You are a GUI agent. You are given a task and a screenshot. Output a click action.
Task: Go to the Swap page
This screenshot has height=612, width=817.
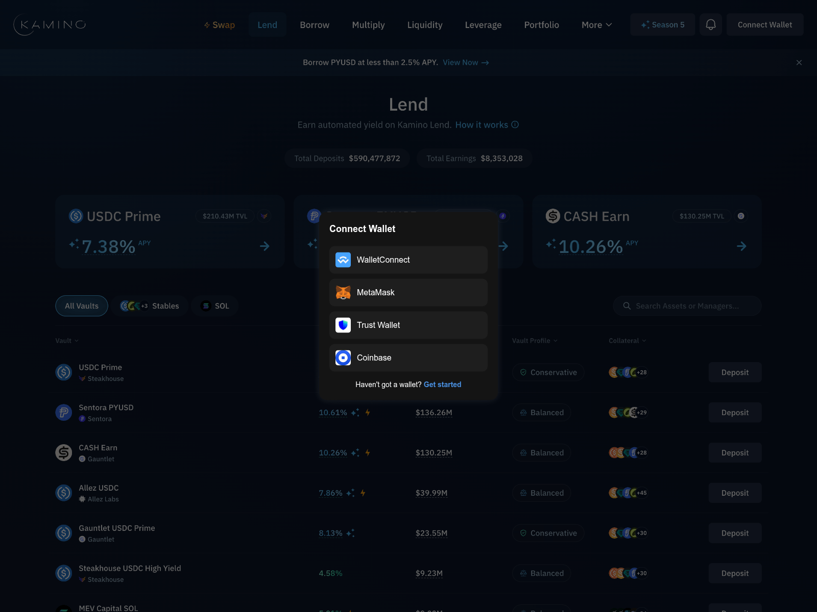[219, 25]
